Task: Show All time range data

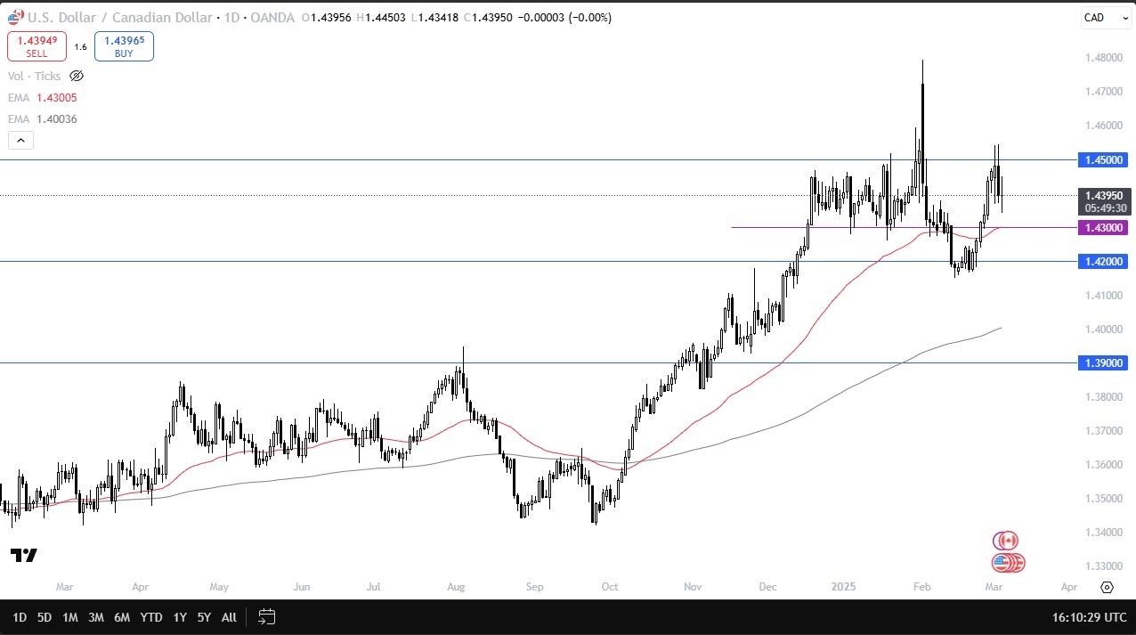Action: [x=229, y=616]
